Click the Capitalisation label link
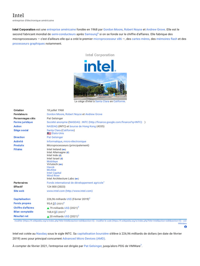200x266 pixels. 22,199
